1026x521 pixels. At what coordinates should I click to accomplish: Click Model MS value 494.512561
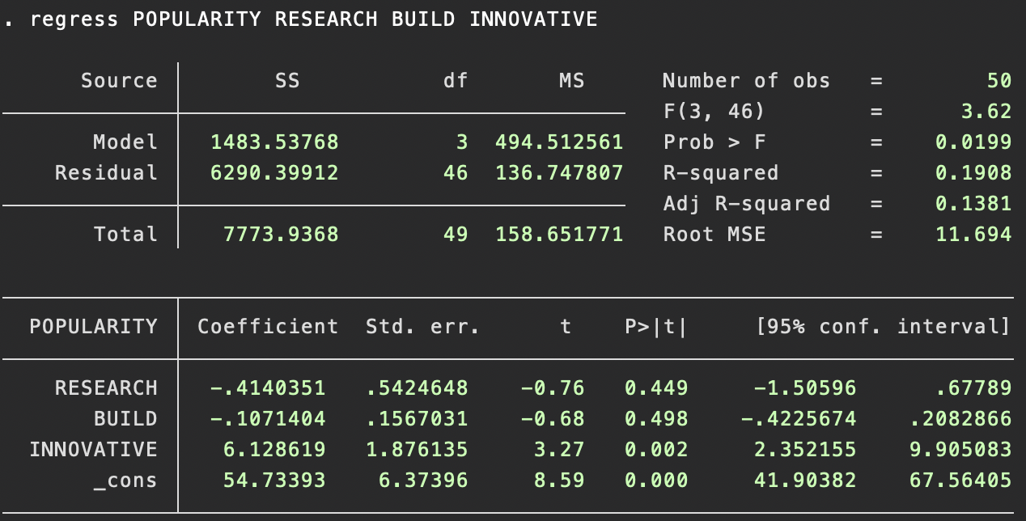pos(559,142)
